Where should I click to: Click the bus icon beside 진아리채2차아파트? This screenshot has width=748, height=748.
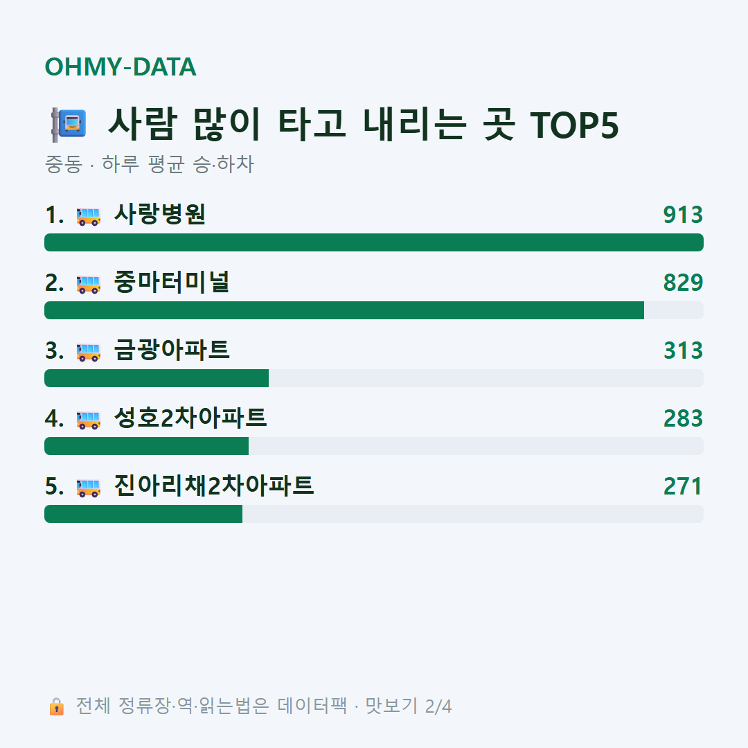point(89,488)
